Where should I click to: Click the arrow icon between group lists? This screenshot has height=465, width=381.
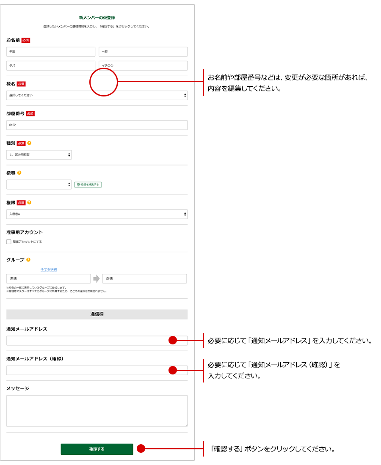(97, 279)
